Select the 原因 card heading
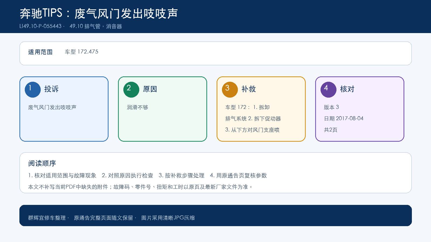The height and width of the screenshot is (242, 431). [x=150, y=89]
